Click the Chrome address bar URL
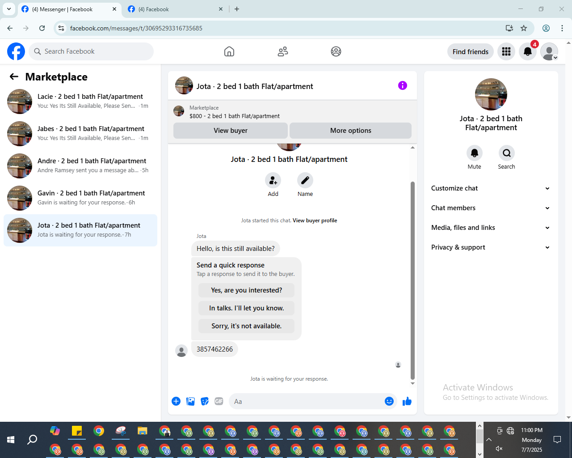 [136, 28]
